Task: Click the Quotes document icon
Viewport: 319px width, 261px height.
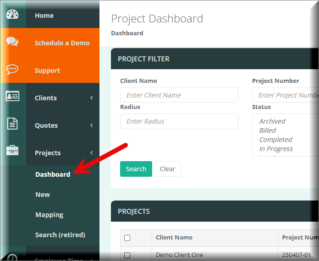Action: pos(12,124)
